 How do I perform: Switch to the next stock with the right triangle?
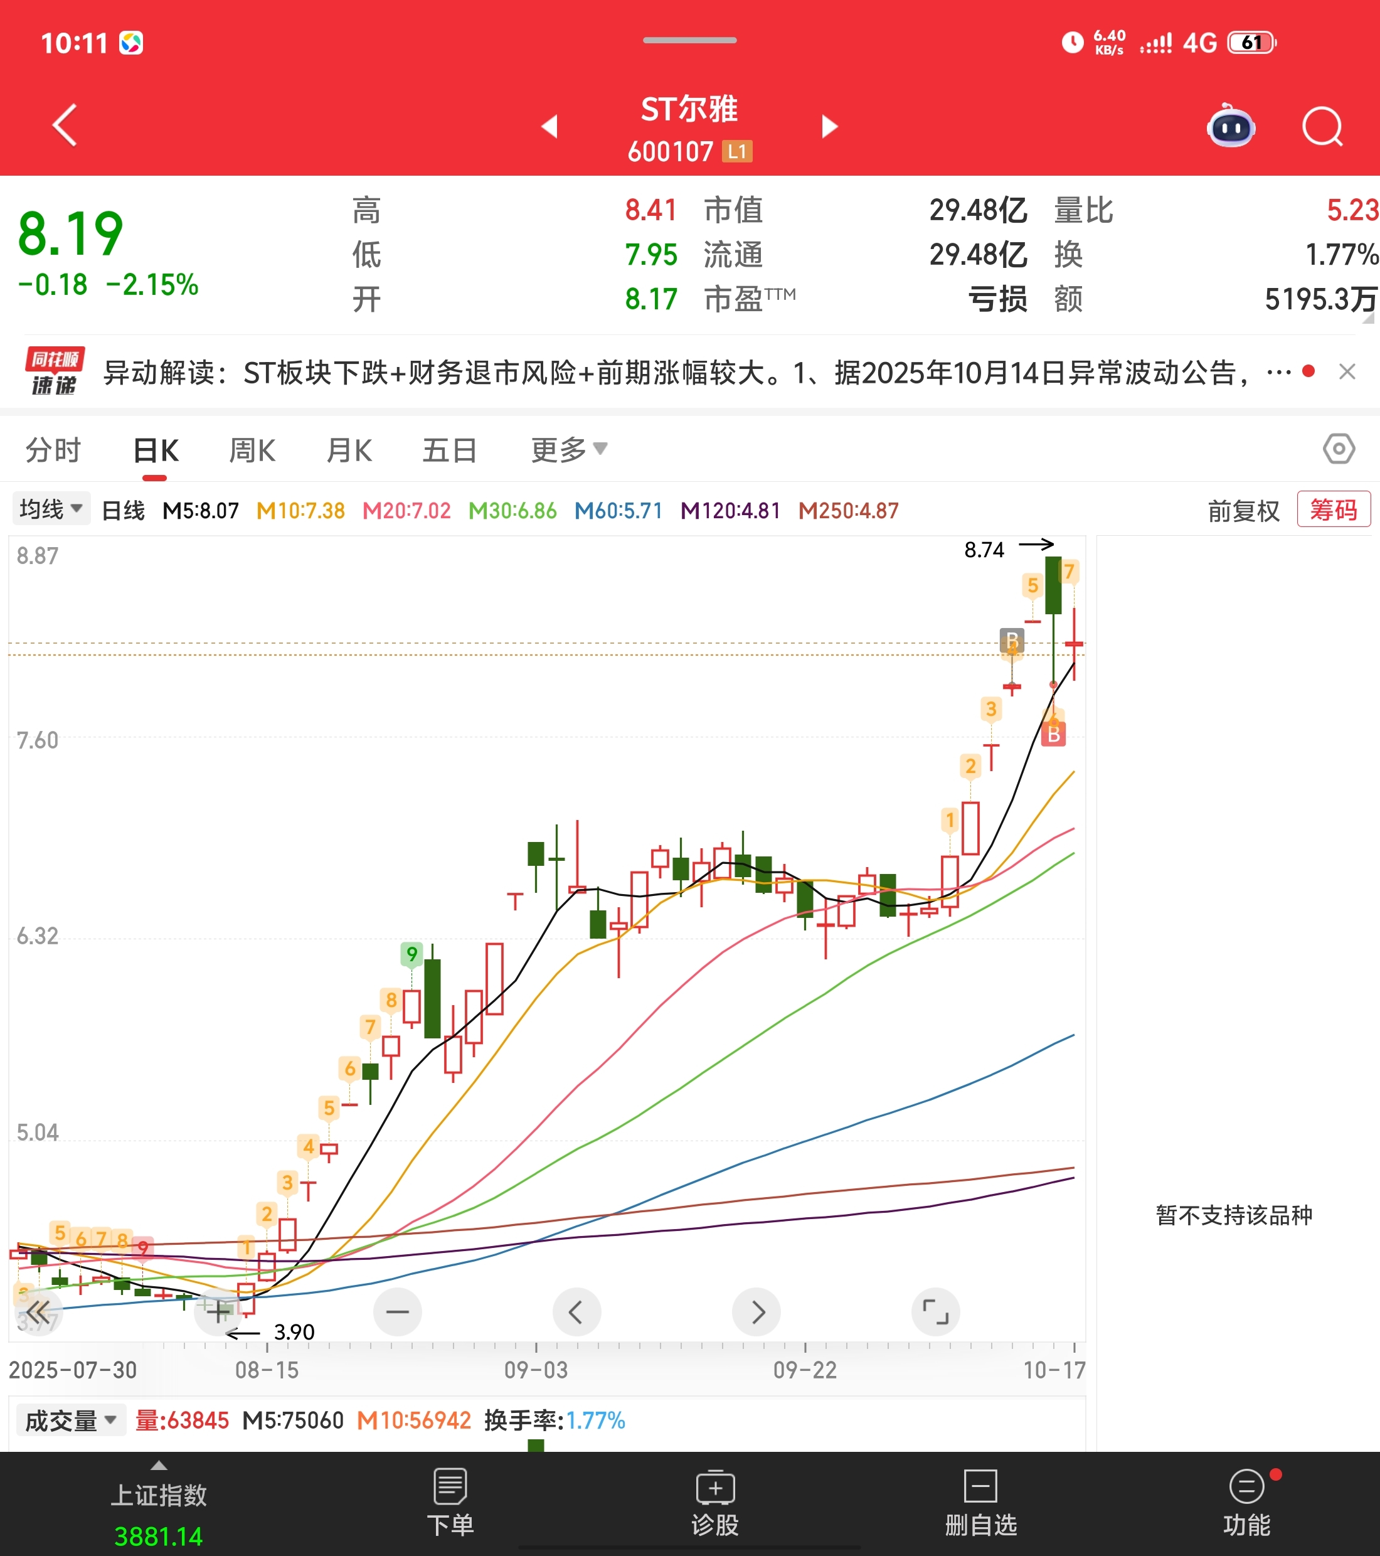[830, 126]
